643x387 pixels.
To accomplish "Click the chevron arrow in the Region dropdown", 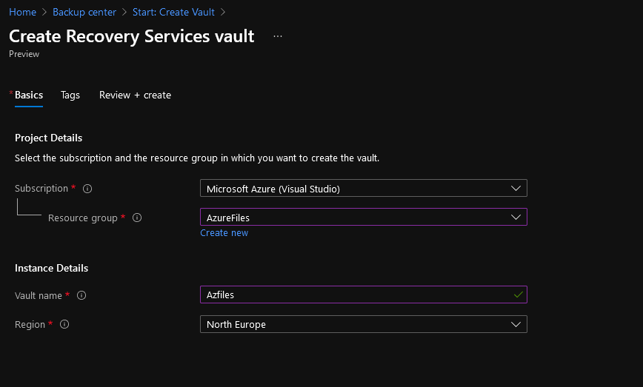I will (516, 324).
